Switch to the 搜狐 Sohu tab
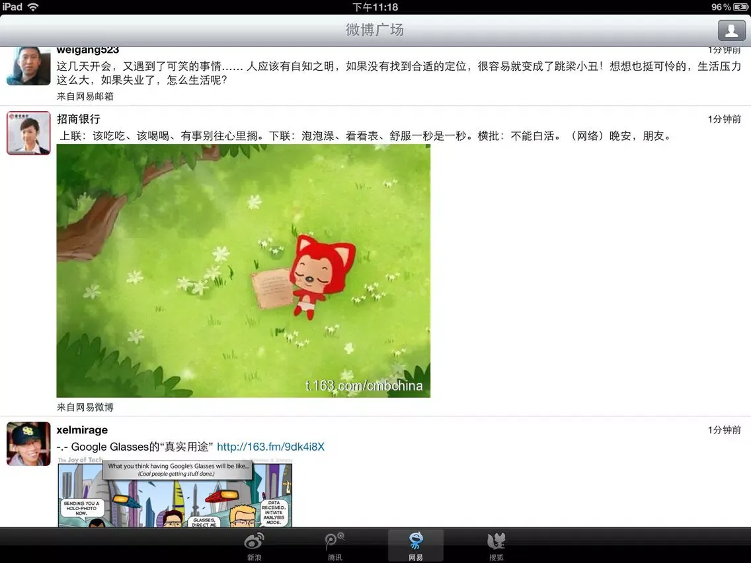The height and width of the screenshot is (563, 751). 496,546
